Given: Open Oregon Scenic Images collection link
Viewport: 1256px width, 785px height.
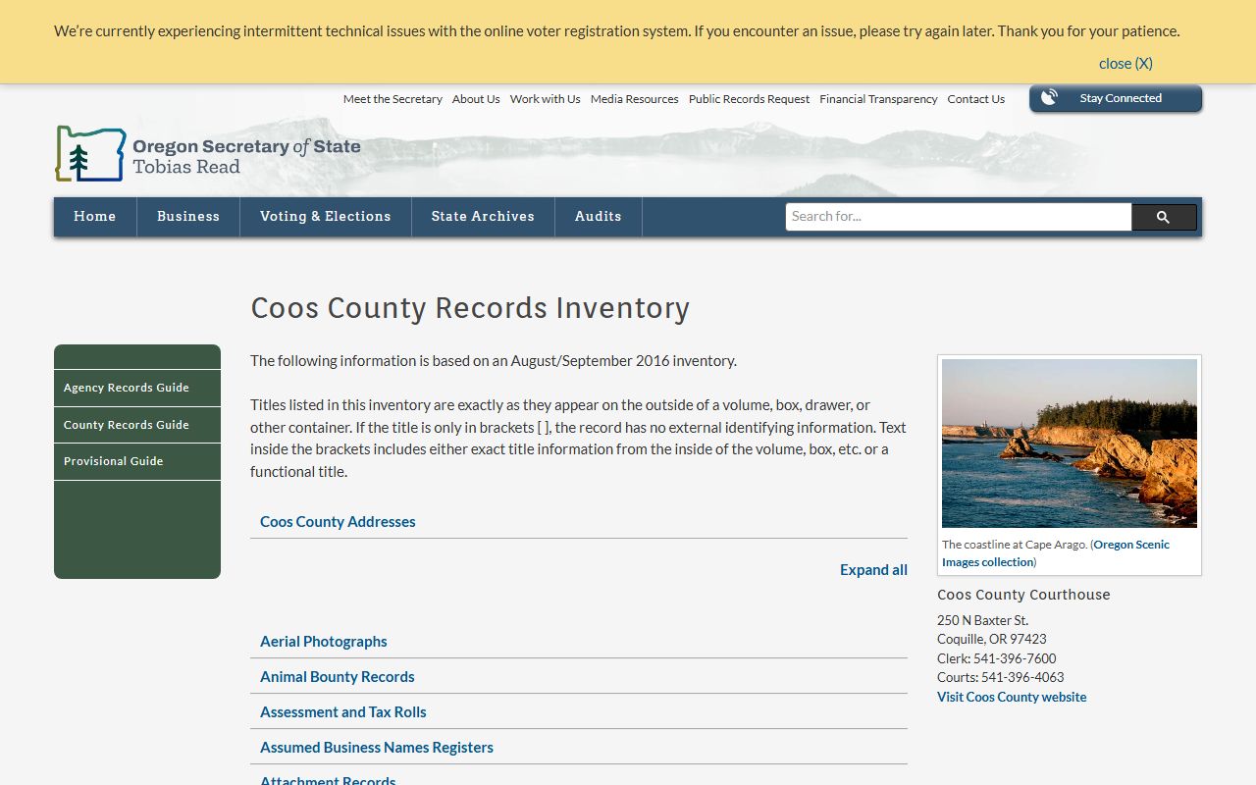Looking at the screenshot, I should (x=1056, y=553).
